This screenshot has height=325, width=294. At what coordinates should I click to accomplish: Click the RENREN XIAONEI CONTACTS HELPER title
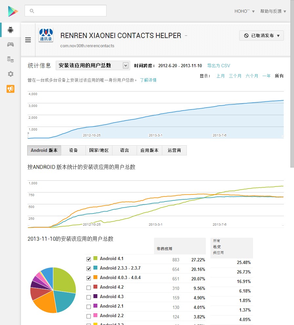121,36
